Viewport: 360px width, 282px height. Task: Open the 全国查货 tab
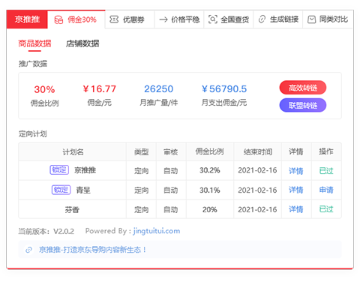(x=229, y=19)
